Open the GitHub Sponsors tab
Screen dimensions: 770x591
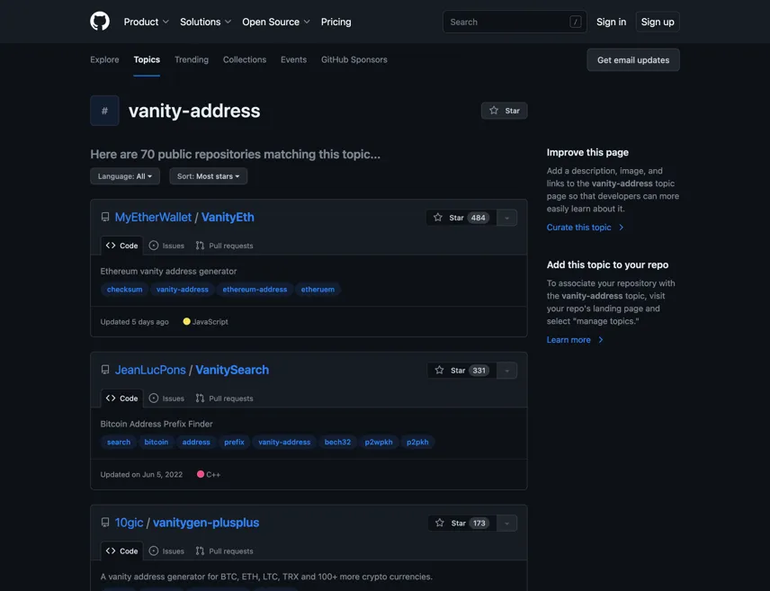click(354, 59)
